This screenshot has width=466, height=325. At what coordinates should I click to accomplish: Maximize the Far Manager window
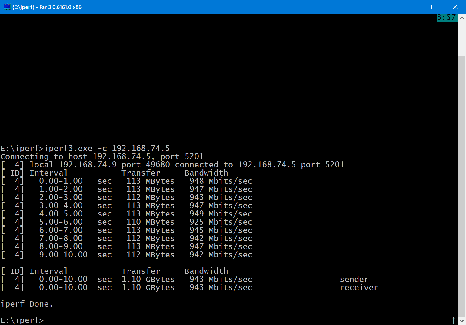click(x=434, y=7)
